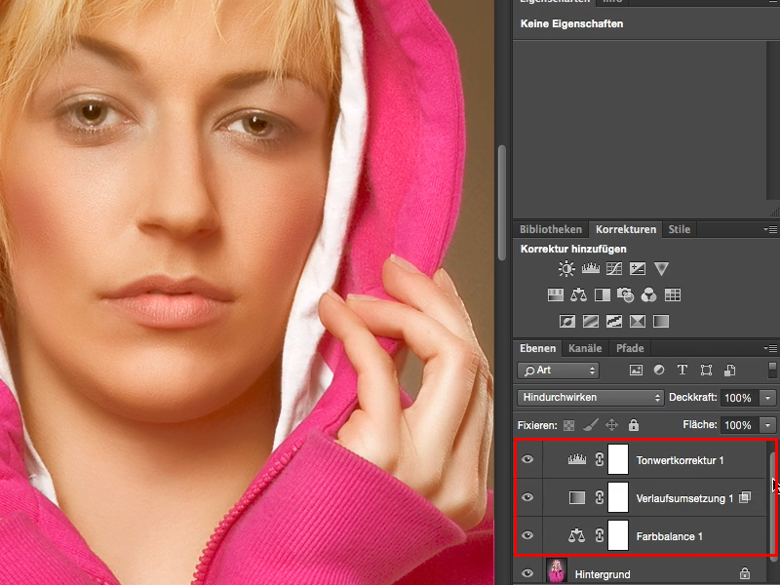Filter layers by adjustment layers icon
Viewport: 780px width, 585px height.
[659, 370]
